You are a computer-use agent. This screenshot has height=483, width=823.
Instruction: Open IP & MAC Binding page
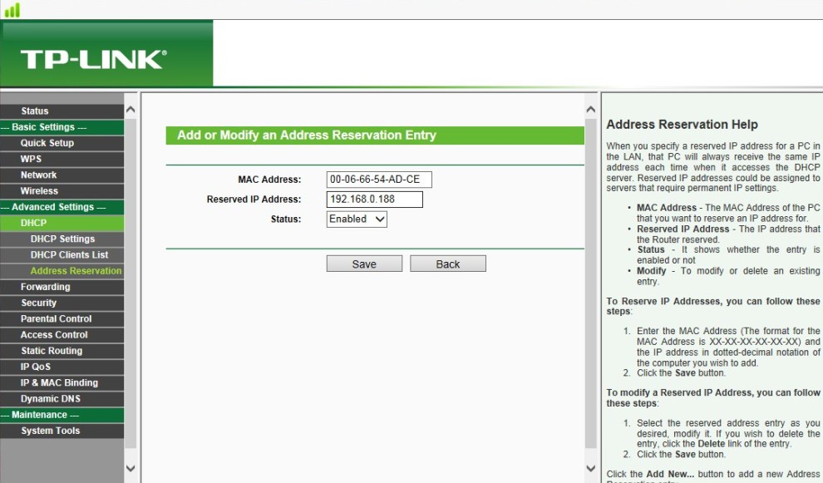click(59, 383)
